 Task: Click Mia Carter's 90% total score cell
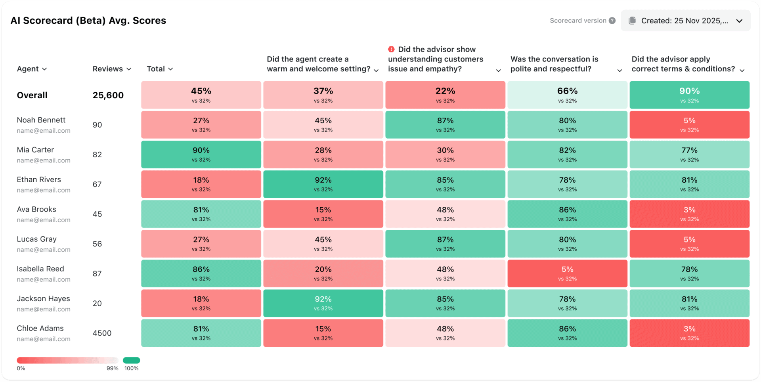(x=201, y=155)
